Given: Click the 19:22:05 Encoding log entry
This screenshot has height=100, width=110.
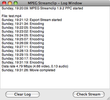Looking at the screenshot, I should click(23, 28).
